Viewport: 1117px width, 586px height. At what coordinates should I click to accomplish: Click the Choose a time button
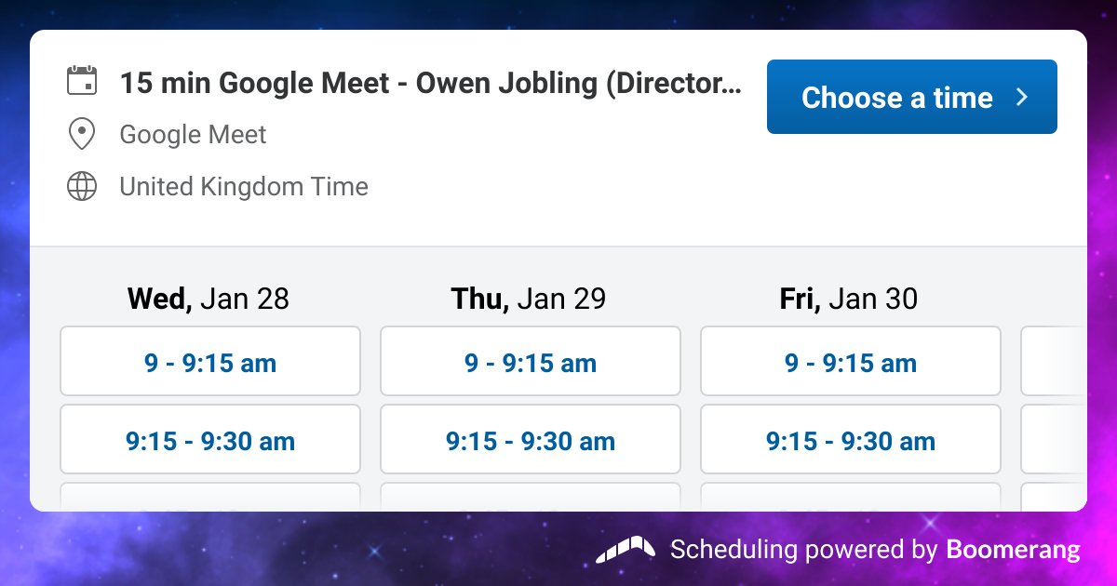(911, 97)
